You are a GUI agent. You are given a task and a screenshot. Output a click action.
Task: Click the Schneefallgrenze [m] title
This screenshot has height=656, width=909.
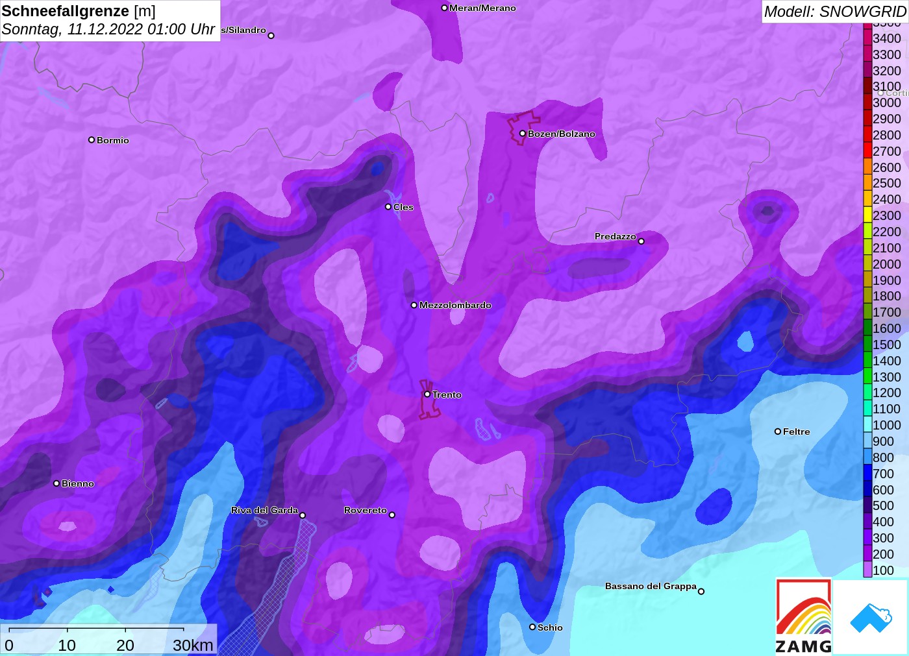coord(79,11)
